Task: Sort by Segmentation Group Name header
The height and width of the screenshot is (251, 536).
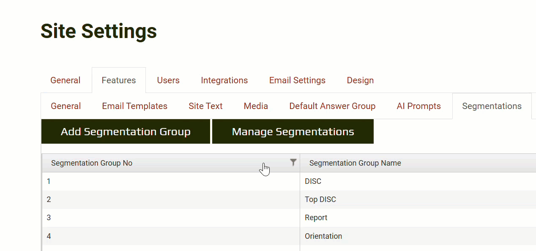Action: coord(355,163)
